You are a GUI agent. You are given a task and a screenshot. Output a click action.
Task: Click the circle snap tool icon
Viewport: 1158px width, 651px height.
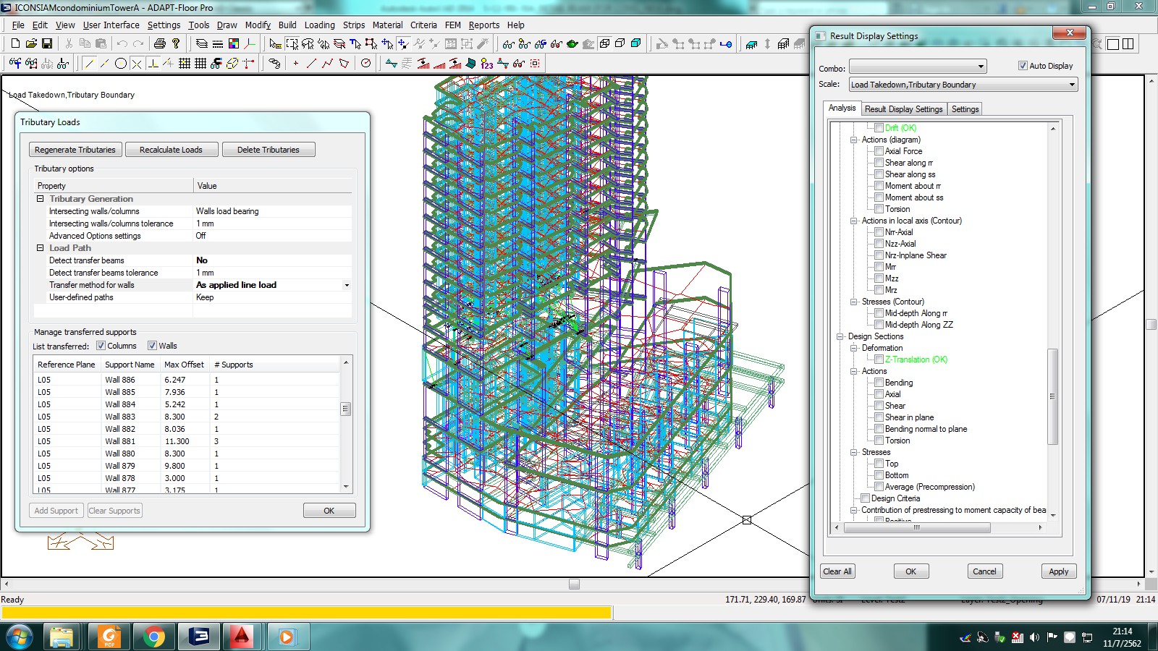(121, 64)
